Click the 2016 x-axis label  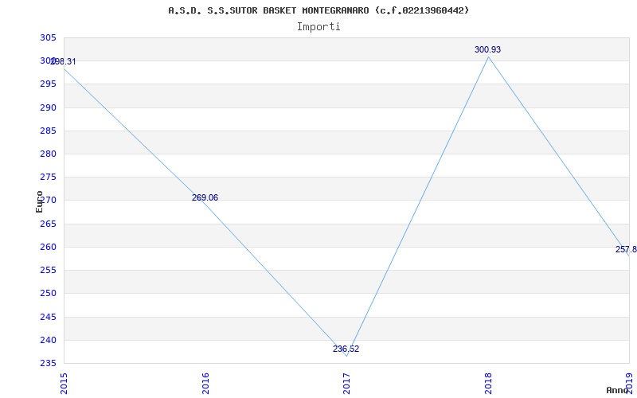pyautogui.click(x=205, y=384)
